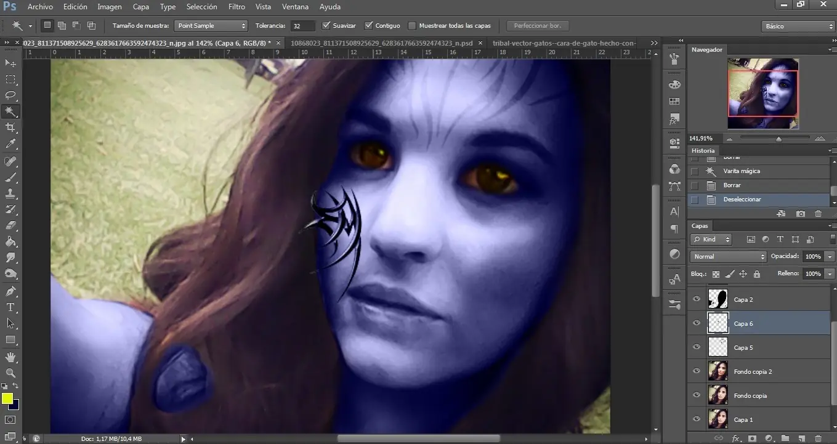
Task: Select the Move tool
Action: pos(11,63)
